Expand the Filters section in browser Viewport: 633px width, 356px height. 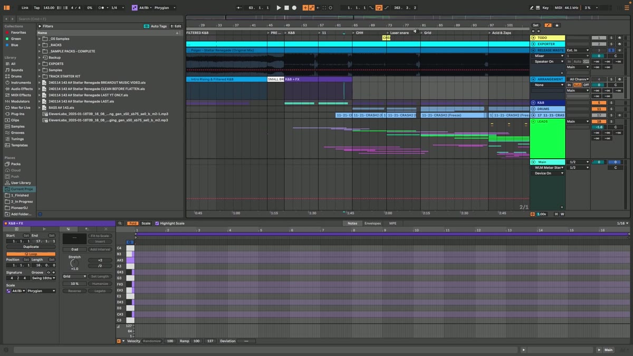coord(40,26)
